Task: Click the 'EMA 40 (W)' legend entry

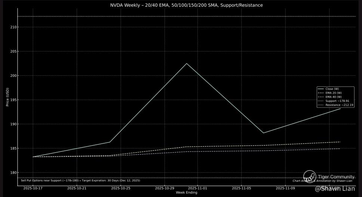Action: (x=329, y=97)
